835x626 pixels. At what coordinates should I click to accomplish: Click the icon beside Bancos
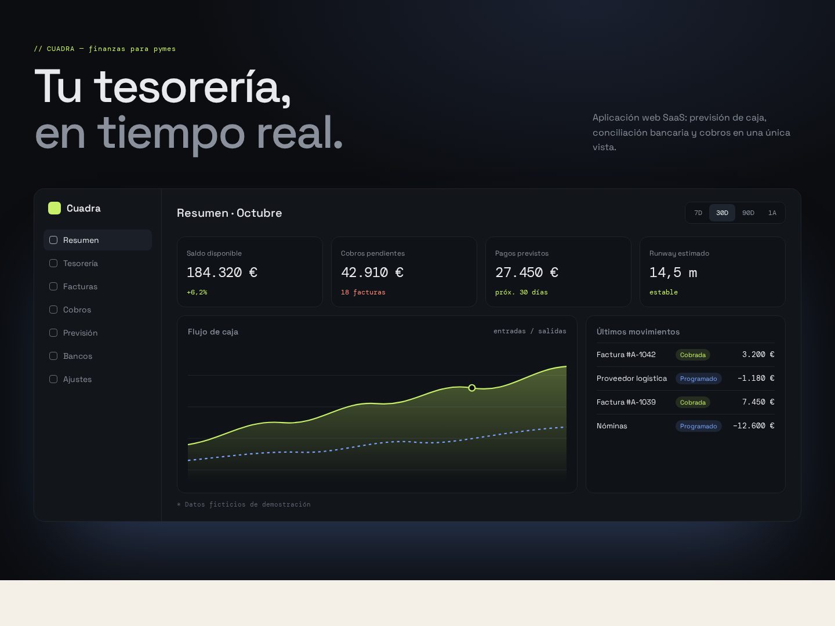(x=53, y=356)
